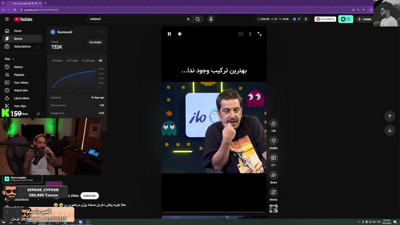Screen dimensions: 400x225
Task: Reload the page
Action: pyautogui.click(x=14, y=10)
